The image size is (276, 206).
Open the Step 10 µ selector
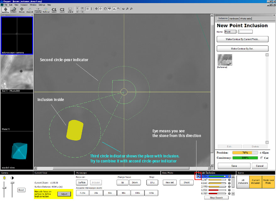(152, 182)
